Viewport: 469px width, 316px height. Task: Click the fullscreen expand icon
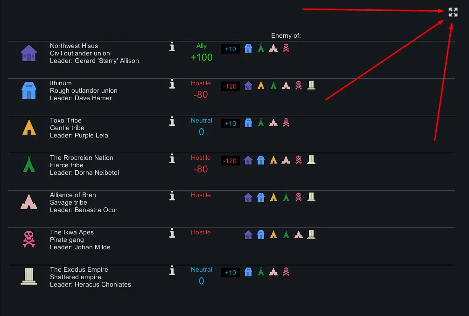[453, 12]
